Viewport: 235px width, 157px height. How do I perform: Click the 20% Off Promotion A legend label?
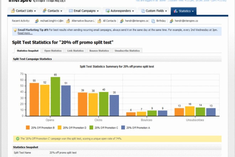(138, 128)
